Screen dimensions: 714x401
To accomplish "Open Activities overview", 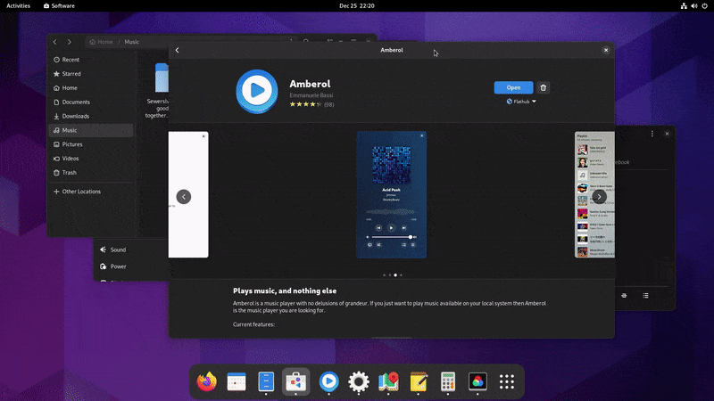I will (x=18, y=6).
